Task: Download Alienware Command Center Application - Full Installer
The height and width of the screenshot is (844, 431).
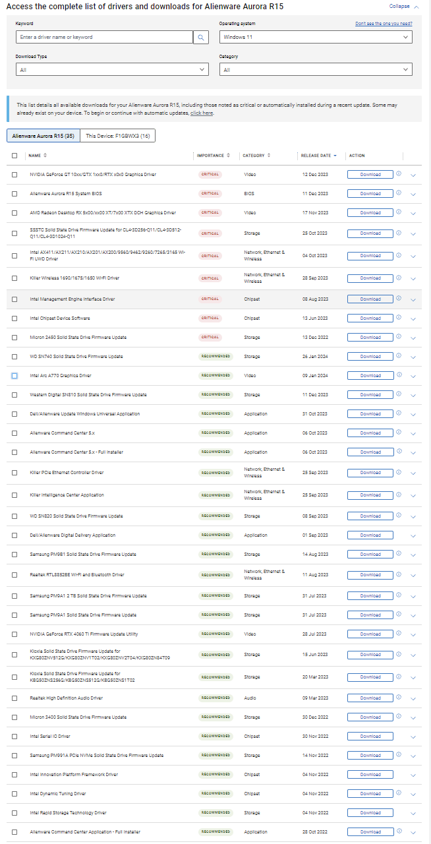Action: pos(370,831)
